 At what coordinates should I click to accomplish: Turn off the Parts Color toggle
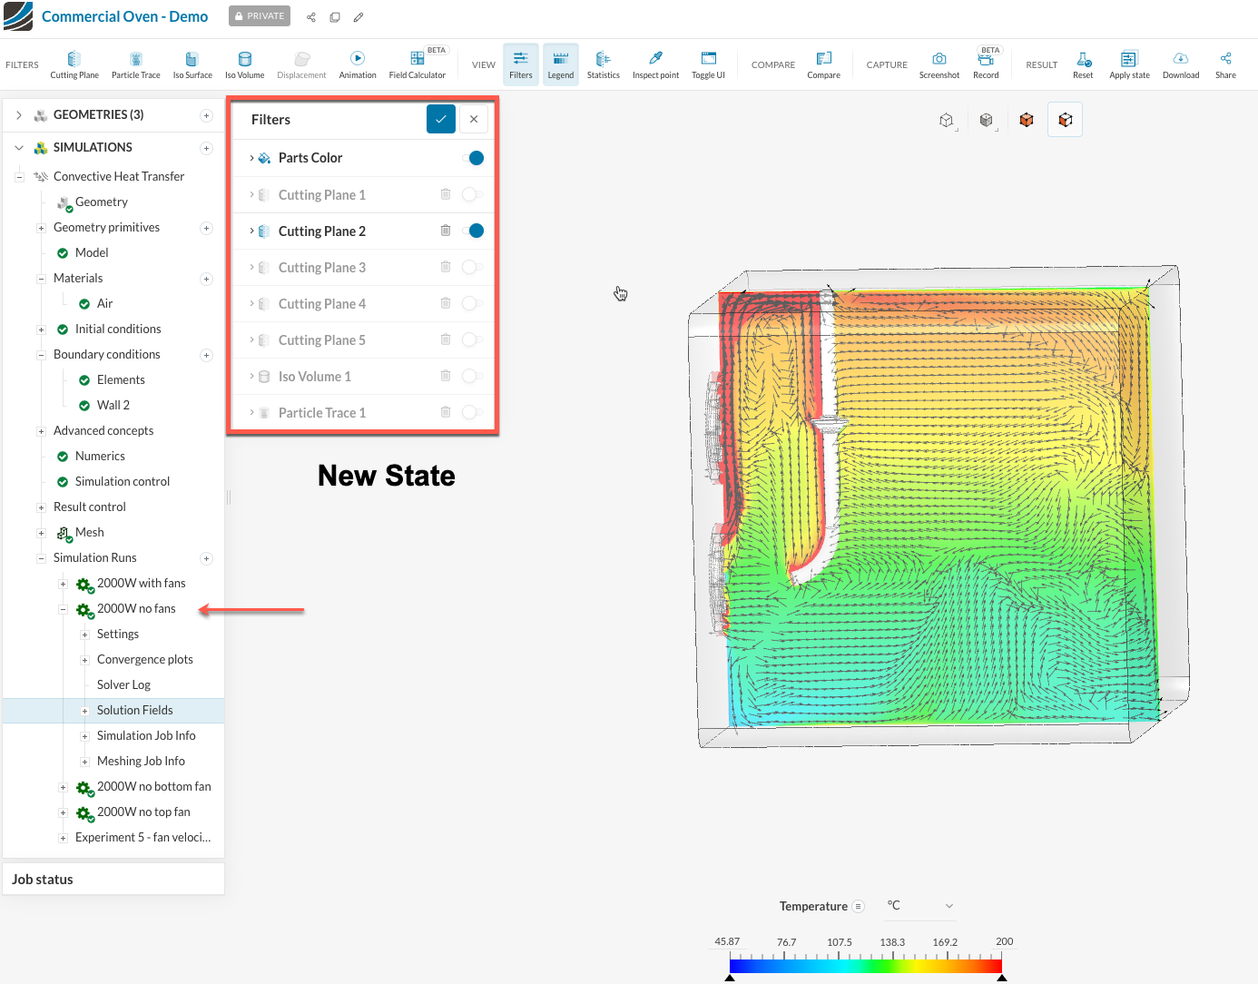click(473, 158)
